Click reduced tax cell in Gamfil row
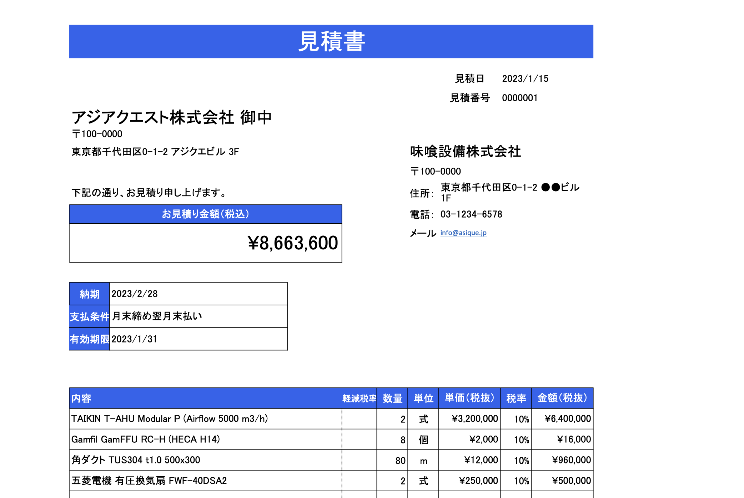This screenshot has height=498, width=744. 359,439
